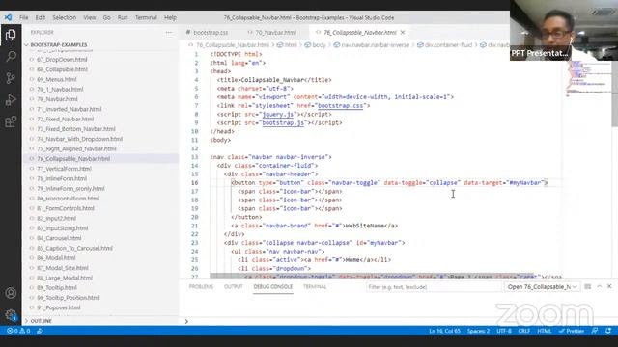Viewport: 618px width, 347px height.
Task: Select the Debug Console panel tab
Action: pyautogui.click(x=272, y=287)
